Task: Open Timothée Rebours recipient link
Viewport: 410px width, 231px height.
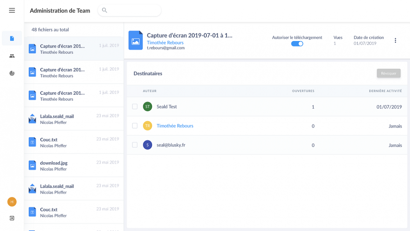Action: coord(175,126)
